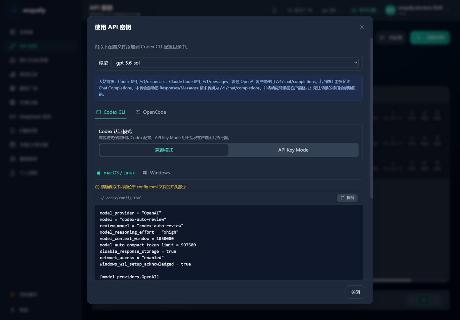Close the 使用 API 密钥 dialog with the X icon
Screen dimensions: 460x320
pos(362,27)
